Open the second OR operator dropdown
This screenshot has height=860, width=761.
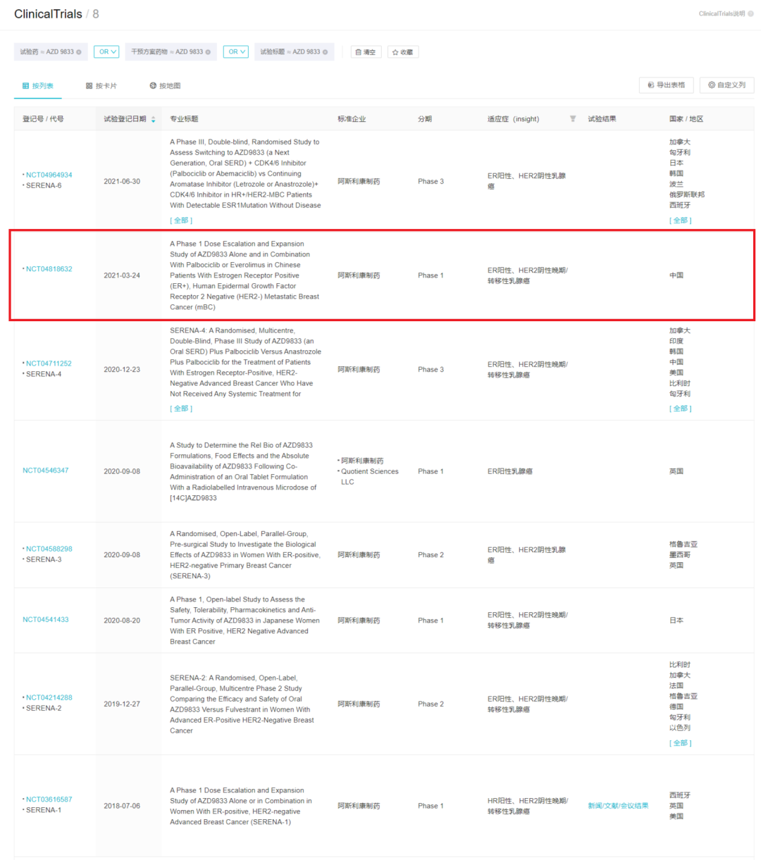click(235, 52)
